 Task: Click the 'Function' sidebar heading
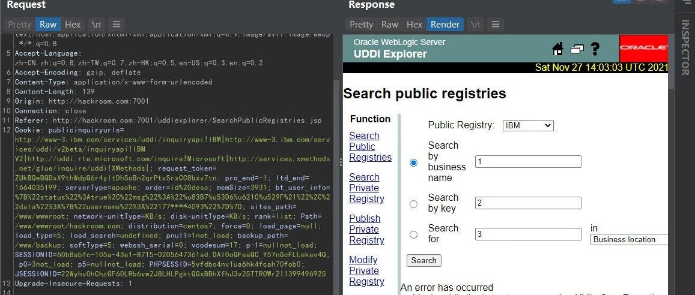pos(370,119)
